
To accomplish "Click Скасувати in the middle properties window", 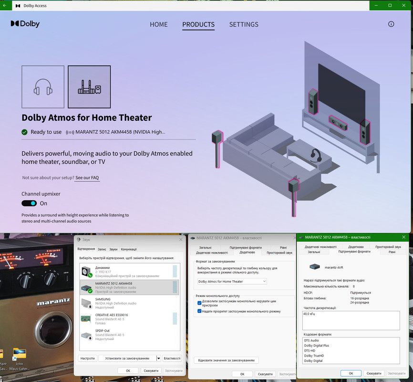I will (265, 374).
